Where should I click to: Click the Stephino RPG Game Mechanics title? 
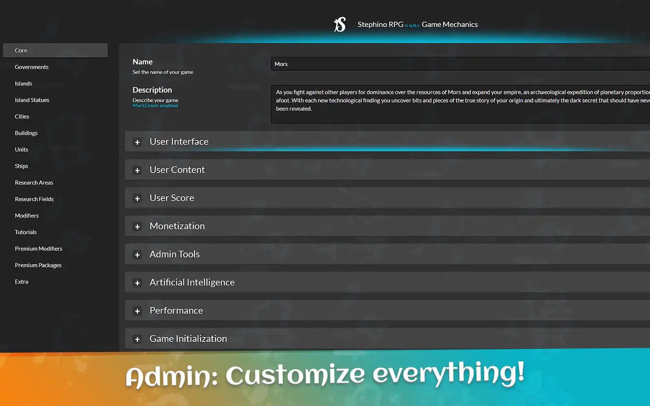418,24
